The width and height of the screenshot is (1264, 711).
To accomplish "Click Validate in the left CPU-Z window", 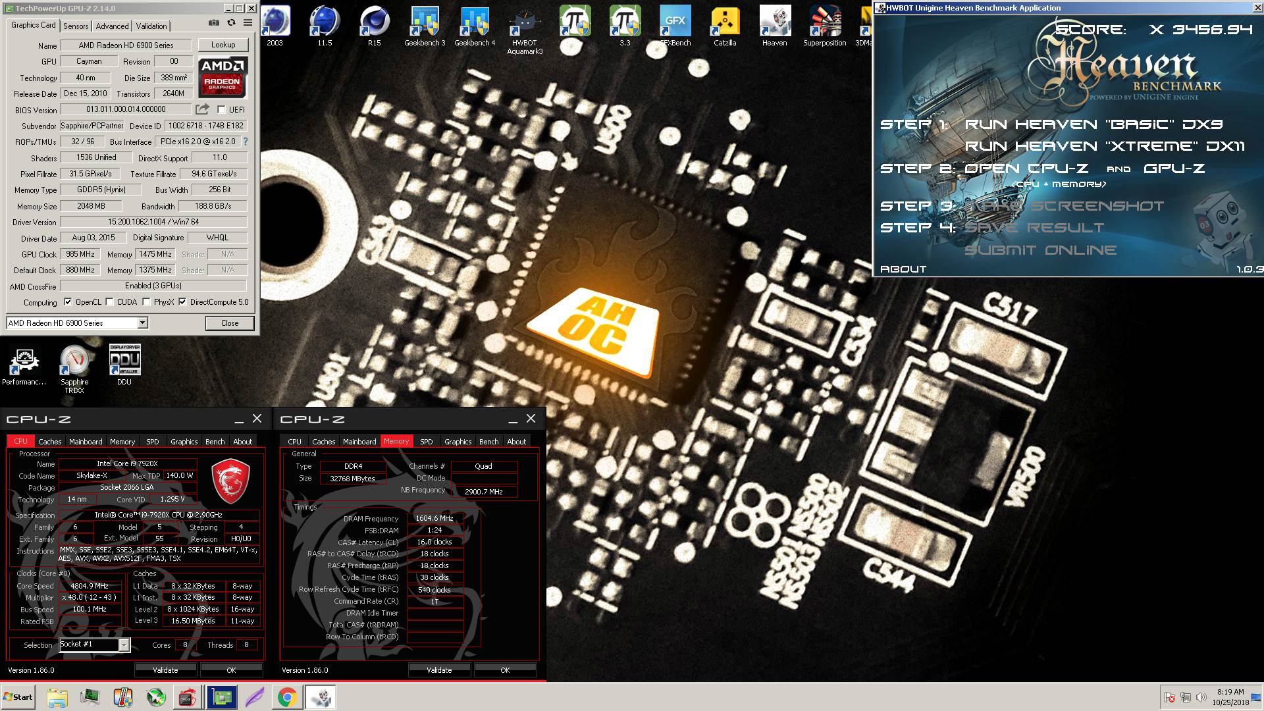I will tap(165, 670).
